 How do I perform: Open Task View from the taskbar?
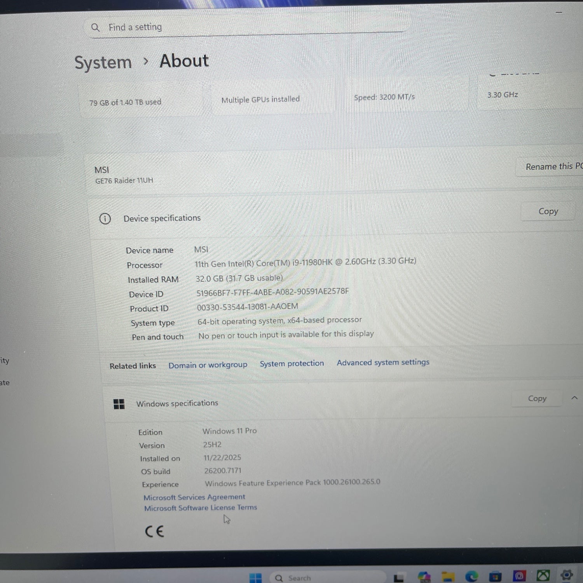(x=399, y=578)
